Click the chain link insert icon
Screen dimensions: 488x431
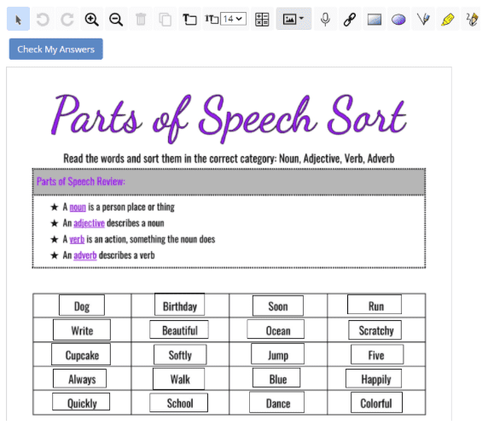pos(350,20)
